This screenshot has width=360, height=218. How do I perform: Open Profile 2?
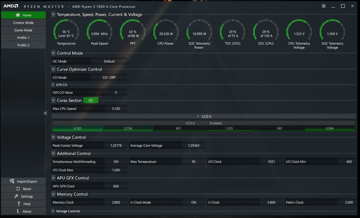(23, 45)
